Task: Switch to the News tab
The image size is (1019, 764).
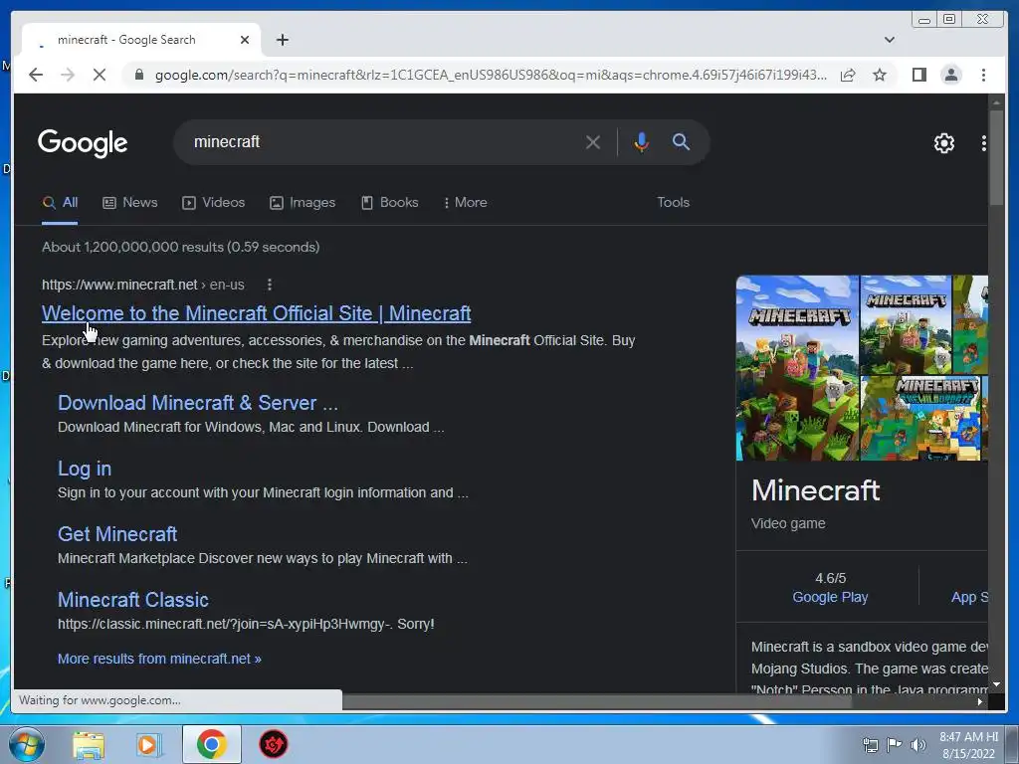Action: [x=130, y=202]
